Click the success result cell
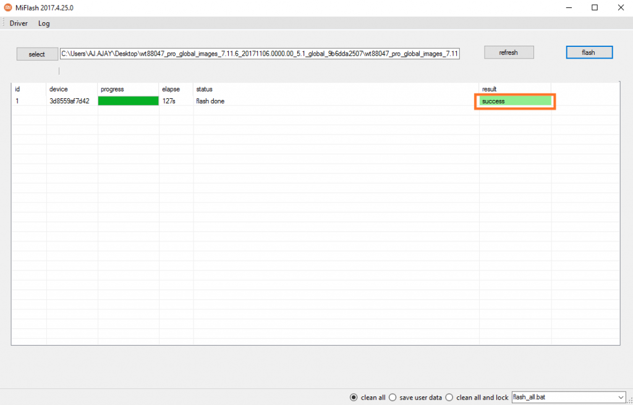Image resolution: width=633 pixels, height=405 pixels. click(x=515, y=101)
